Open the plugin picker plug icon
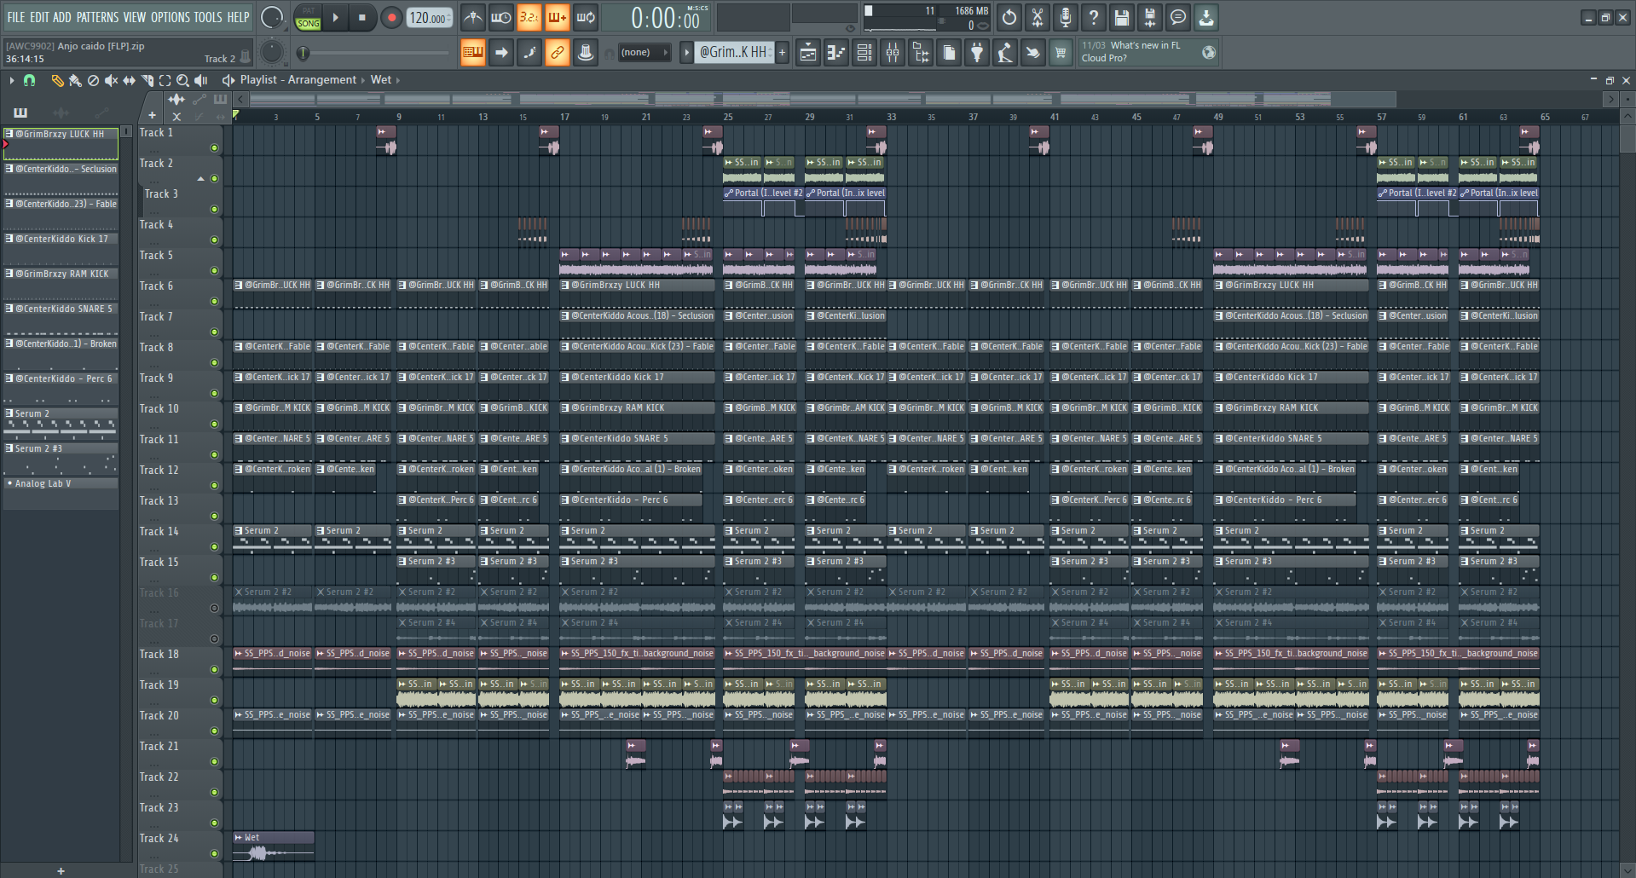This screenshot has width=1636, height=878. click(977, 53)
